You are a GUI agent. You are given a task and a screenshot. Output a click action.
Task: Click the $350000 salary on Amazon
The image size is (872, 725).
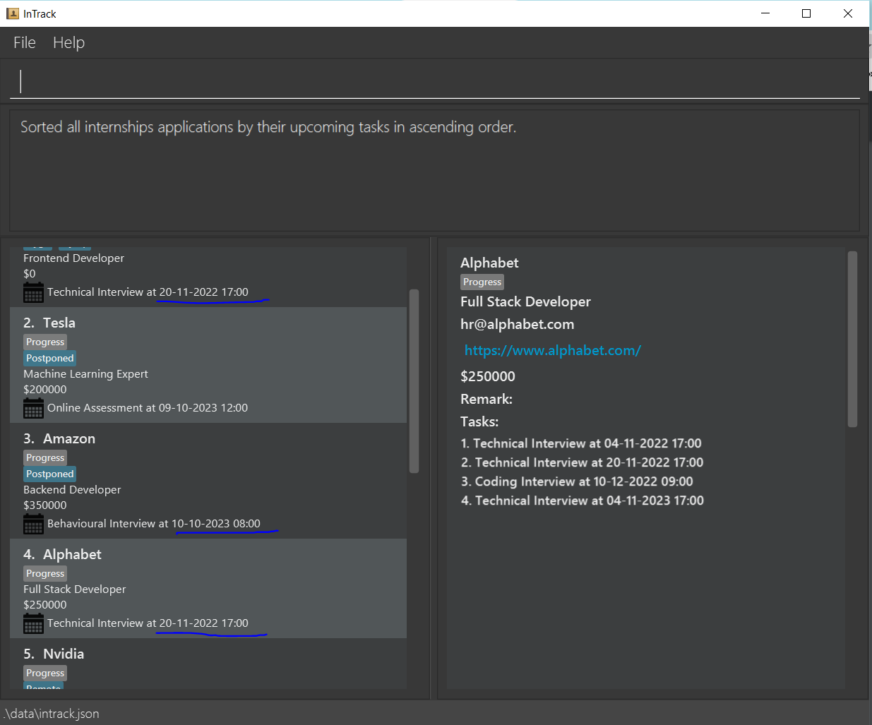(45, 505)
